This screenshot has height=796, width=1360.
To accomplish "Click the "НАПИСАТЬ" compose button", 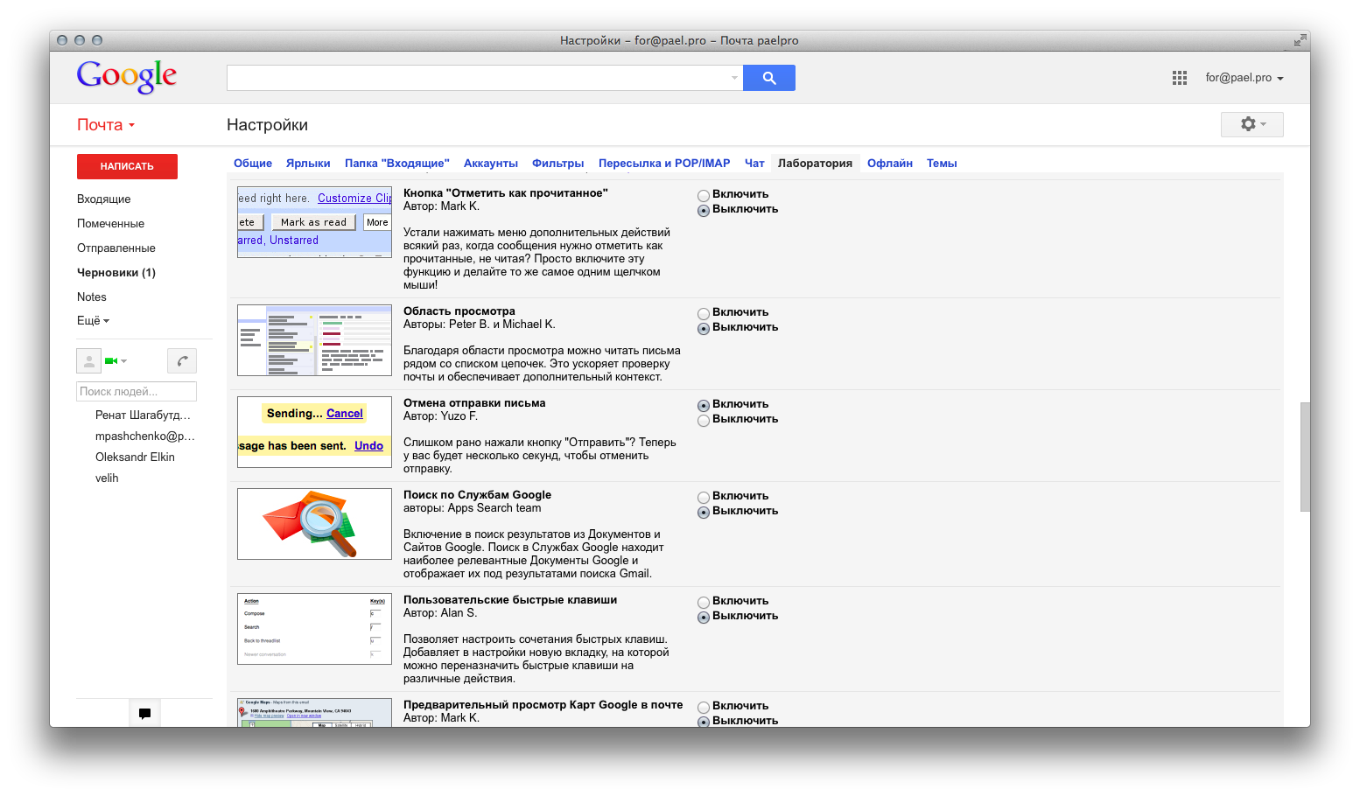I will coord(127,166).
